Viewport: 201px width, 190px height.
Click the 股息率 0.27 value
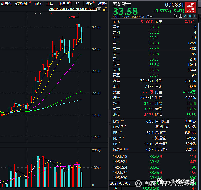(x=150, y=150)
